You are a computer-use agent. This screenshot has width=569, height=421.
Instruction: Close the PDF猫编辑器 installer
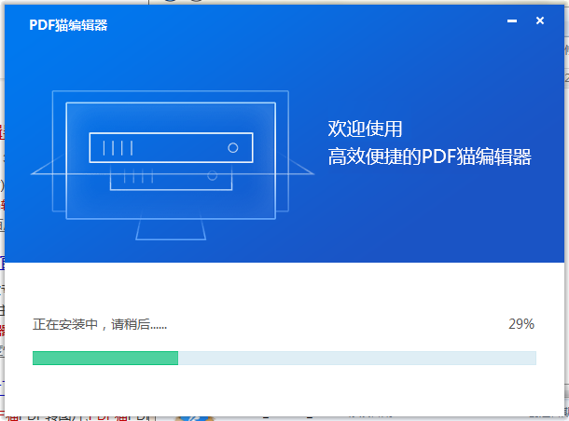point(540,20)
